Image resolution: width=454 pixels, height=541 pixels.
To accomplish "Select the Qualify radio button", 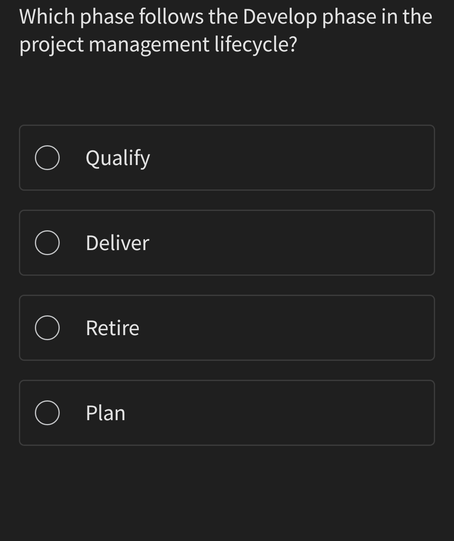I will (x=47, y=157).
